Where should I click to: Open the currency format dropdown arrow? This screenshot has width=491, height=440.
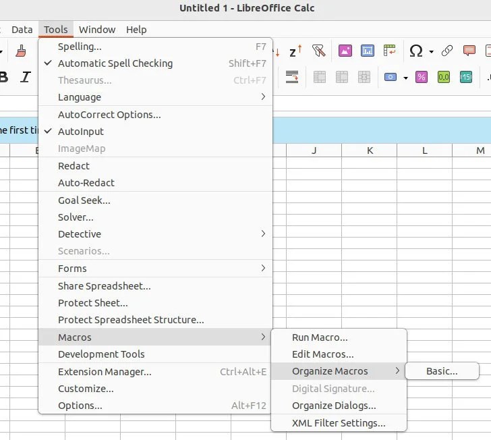tap(405, 78)
